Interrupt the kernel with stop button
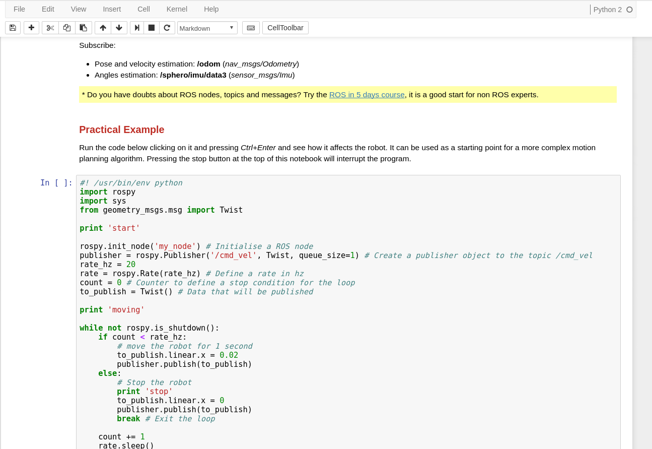652x449 pixels. (x=152, y=28)
